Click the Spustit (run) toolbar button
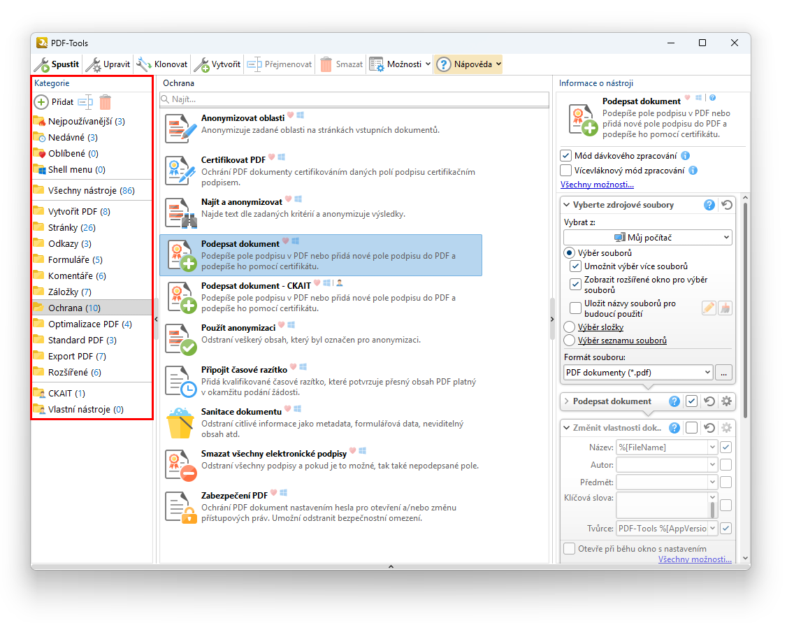The image size is (787, 623). point(57,64)
